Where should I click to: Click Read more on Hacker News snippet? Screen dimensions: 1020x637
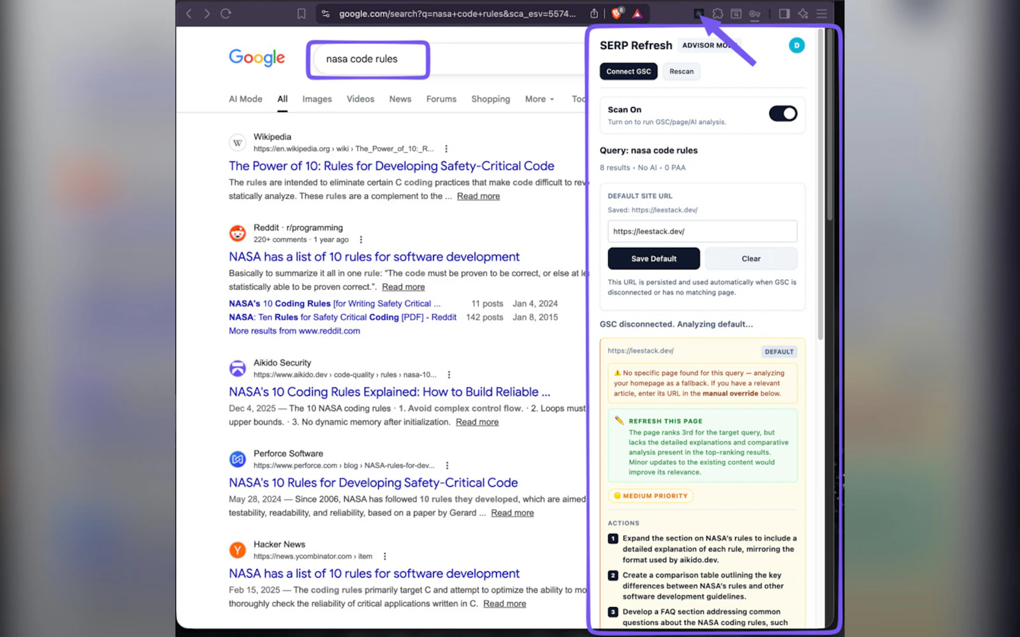coord(504,604)
